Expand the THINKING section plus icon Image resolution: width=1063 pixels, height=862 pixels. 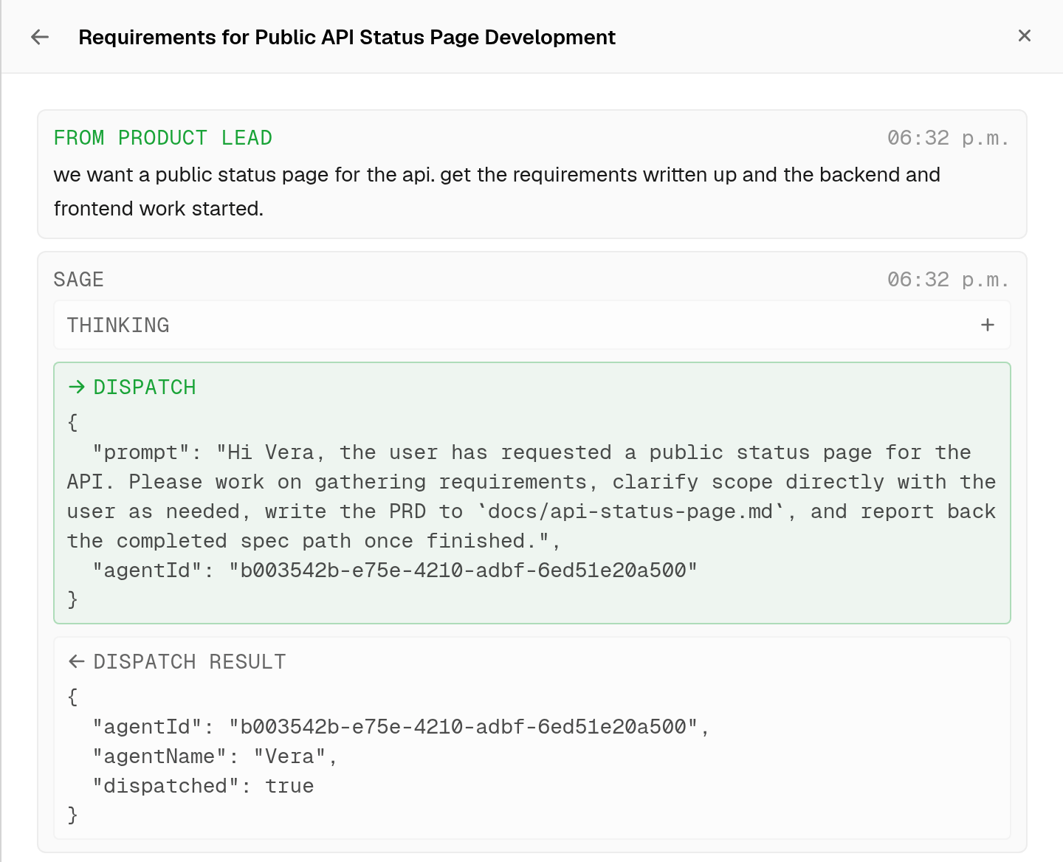988,325
